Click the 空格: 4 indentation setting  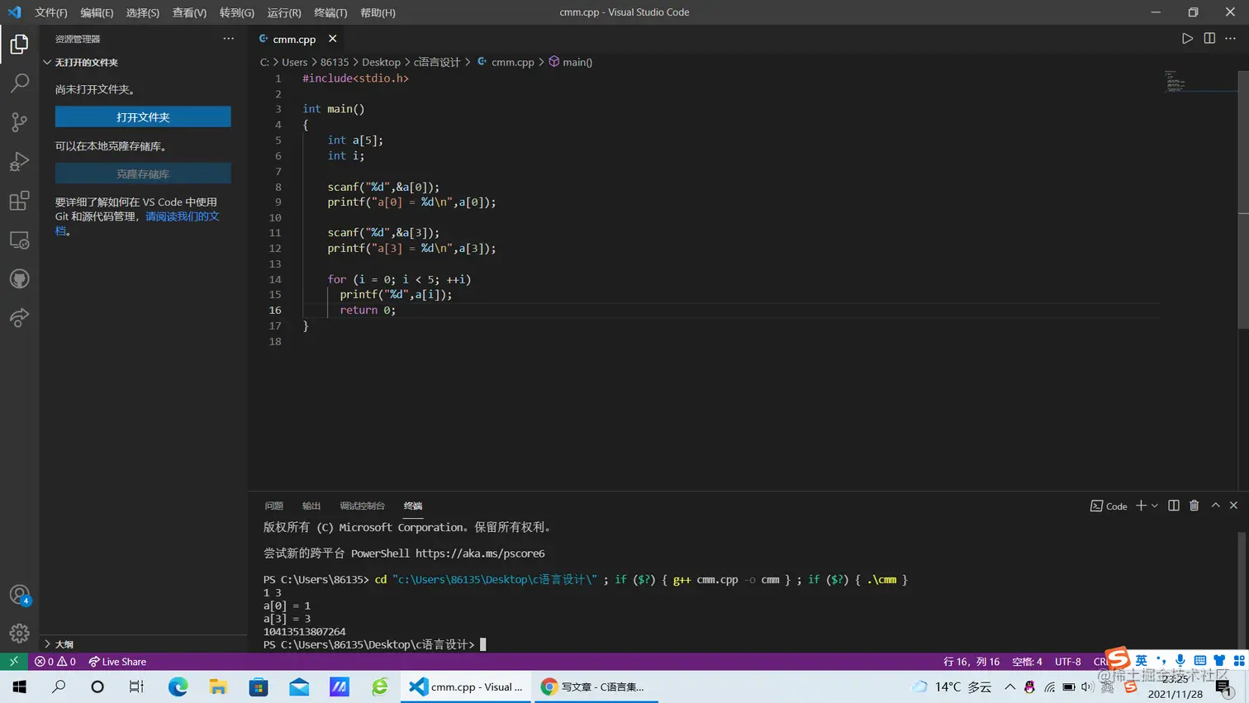(x=1027, y=662)
